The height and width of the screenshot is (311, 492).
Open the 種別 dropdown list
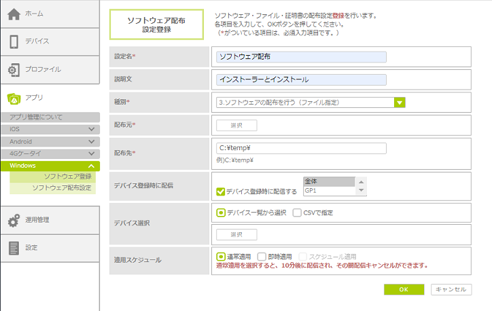(x=400, y=103)
